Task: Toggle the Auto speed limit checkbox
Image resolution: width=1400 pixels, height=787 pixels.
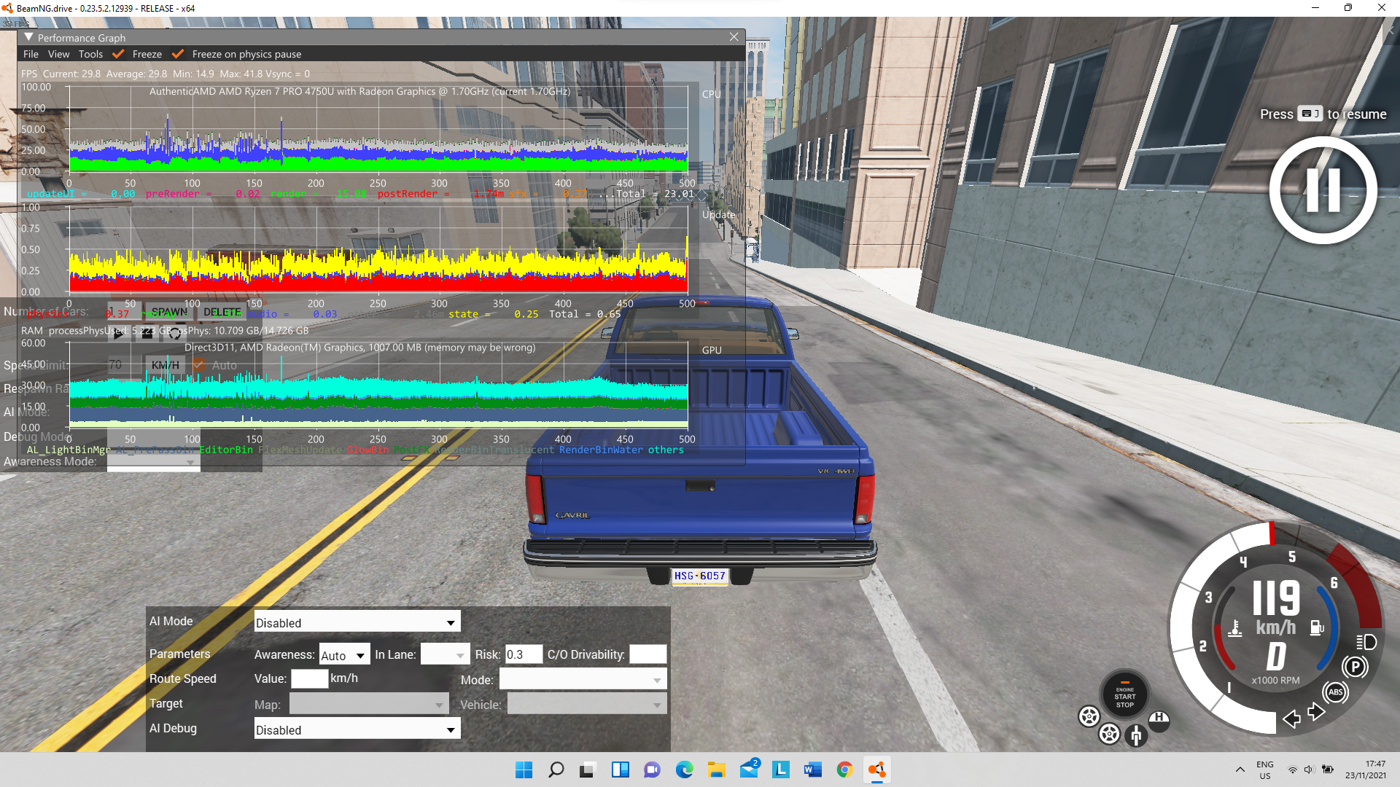Action: [199, 364]
